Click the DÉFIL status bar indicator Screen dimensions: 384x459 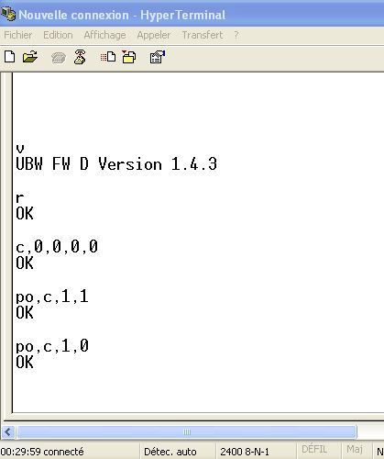pos(314,449)
